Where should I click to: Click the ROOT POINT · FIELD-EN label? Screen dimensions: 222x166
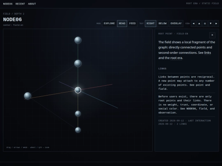(173, 34)
